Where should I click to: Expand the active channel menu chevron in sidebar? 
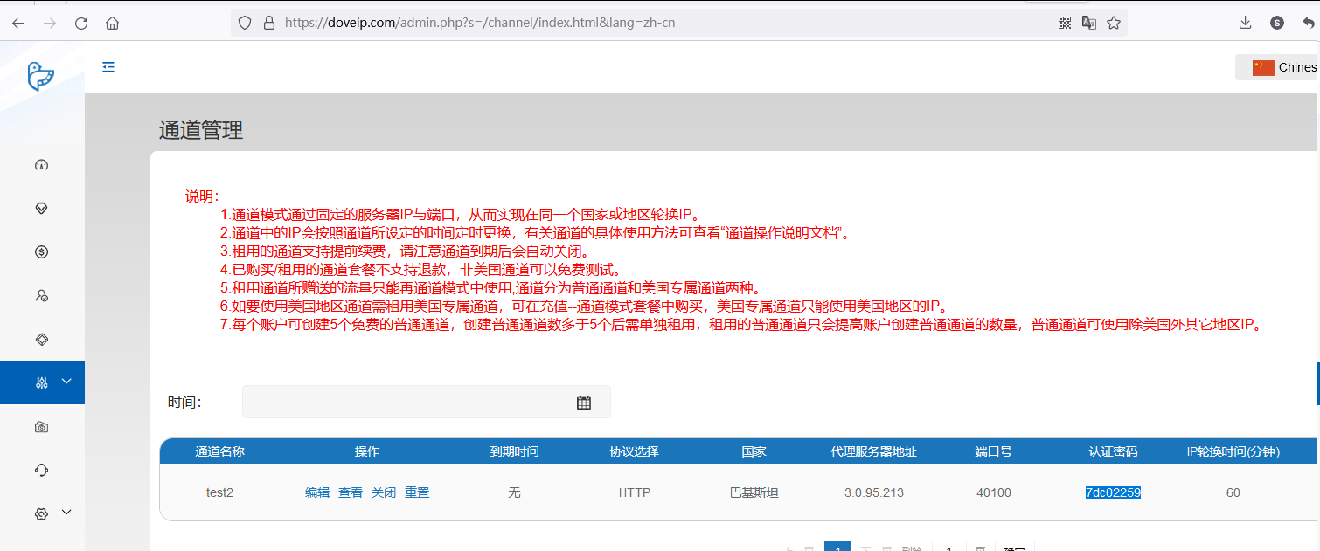(67, 382)
